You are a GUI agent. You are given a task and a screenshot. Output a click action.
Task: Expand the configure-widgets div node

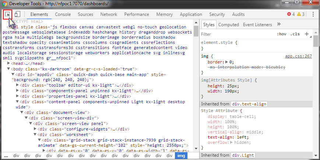(35, 129)
